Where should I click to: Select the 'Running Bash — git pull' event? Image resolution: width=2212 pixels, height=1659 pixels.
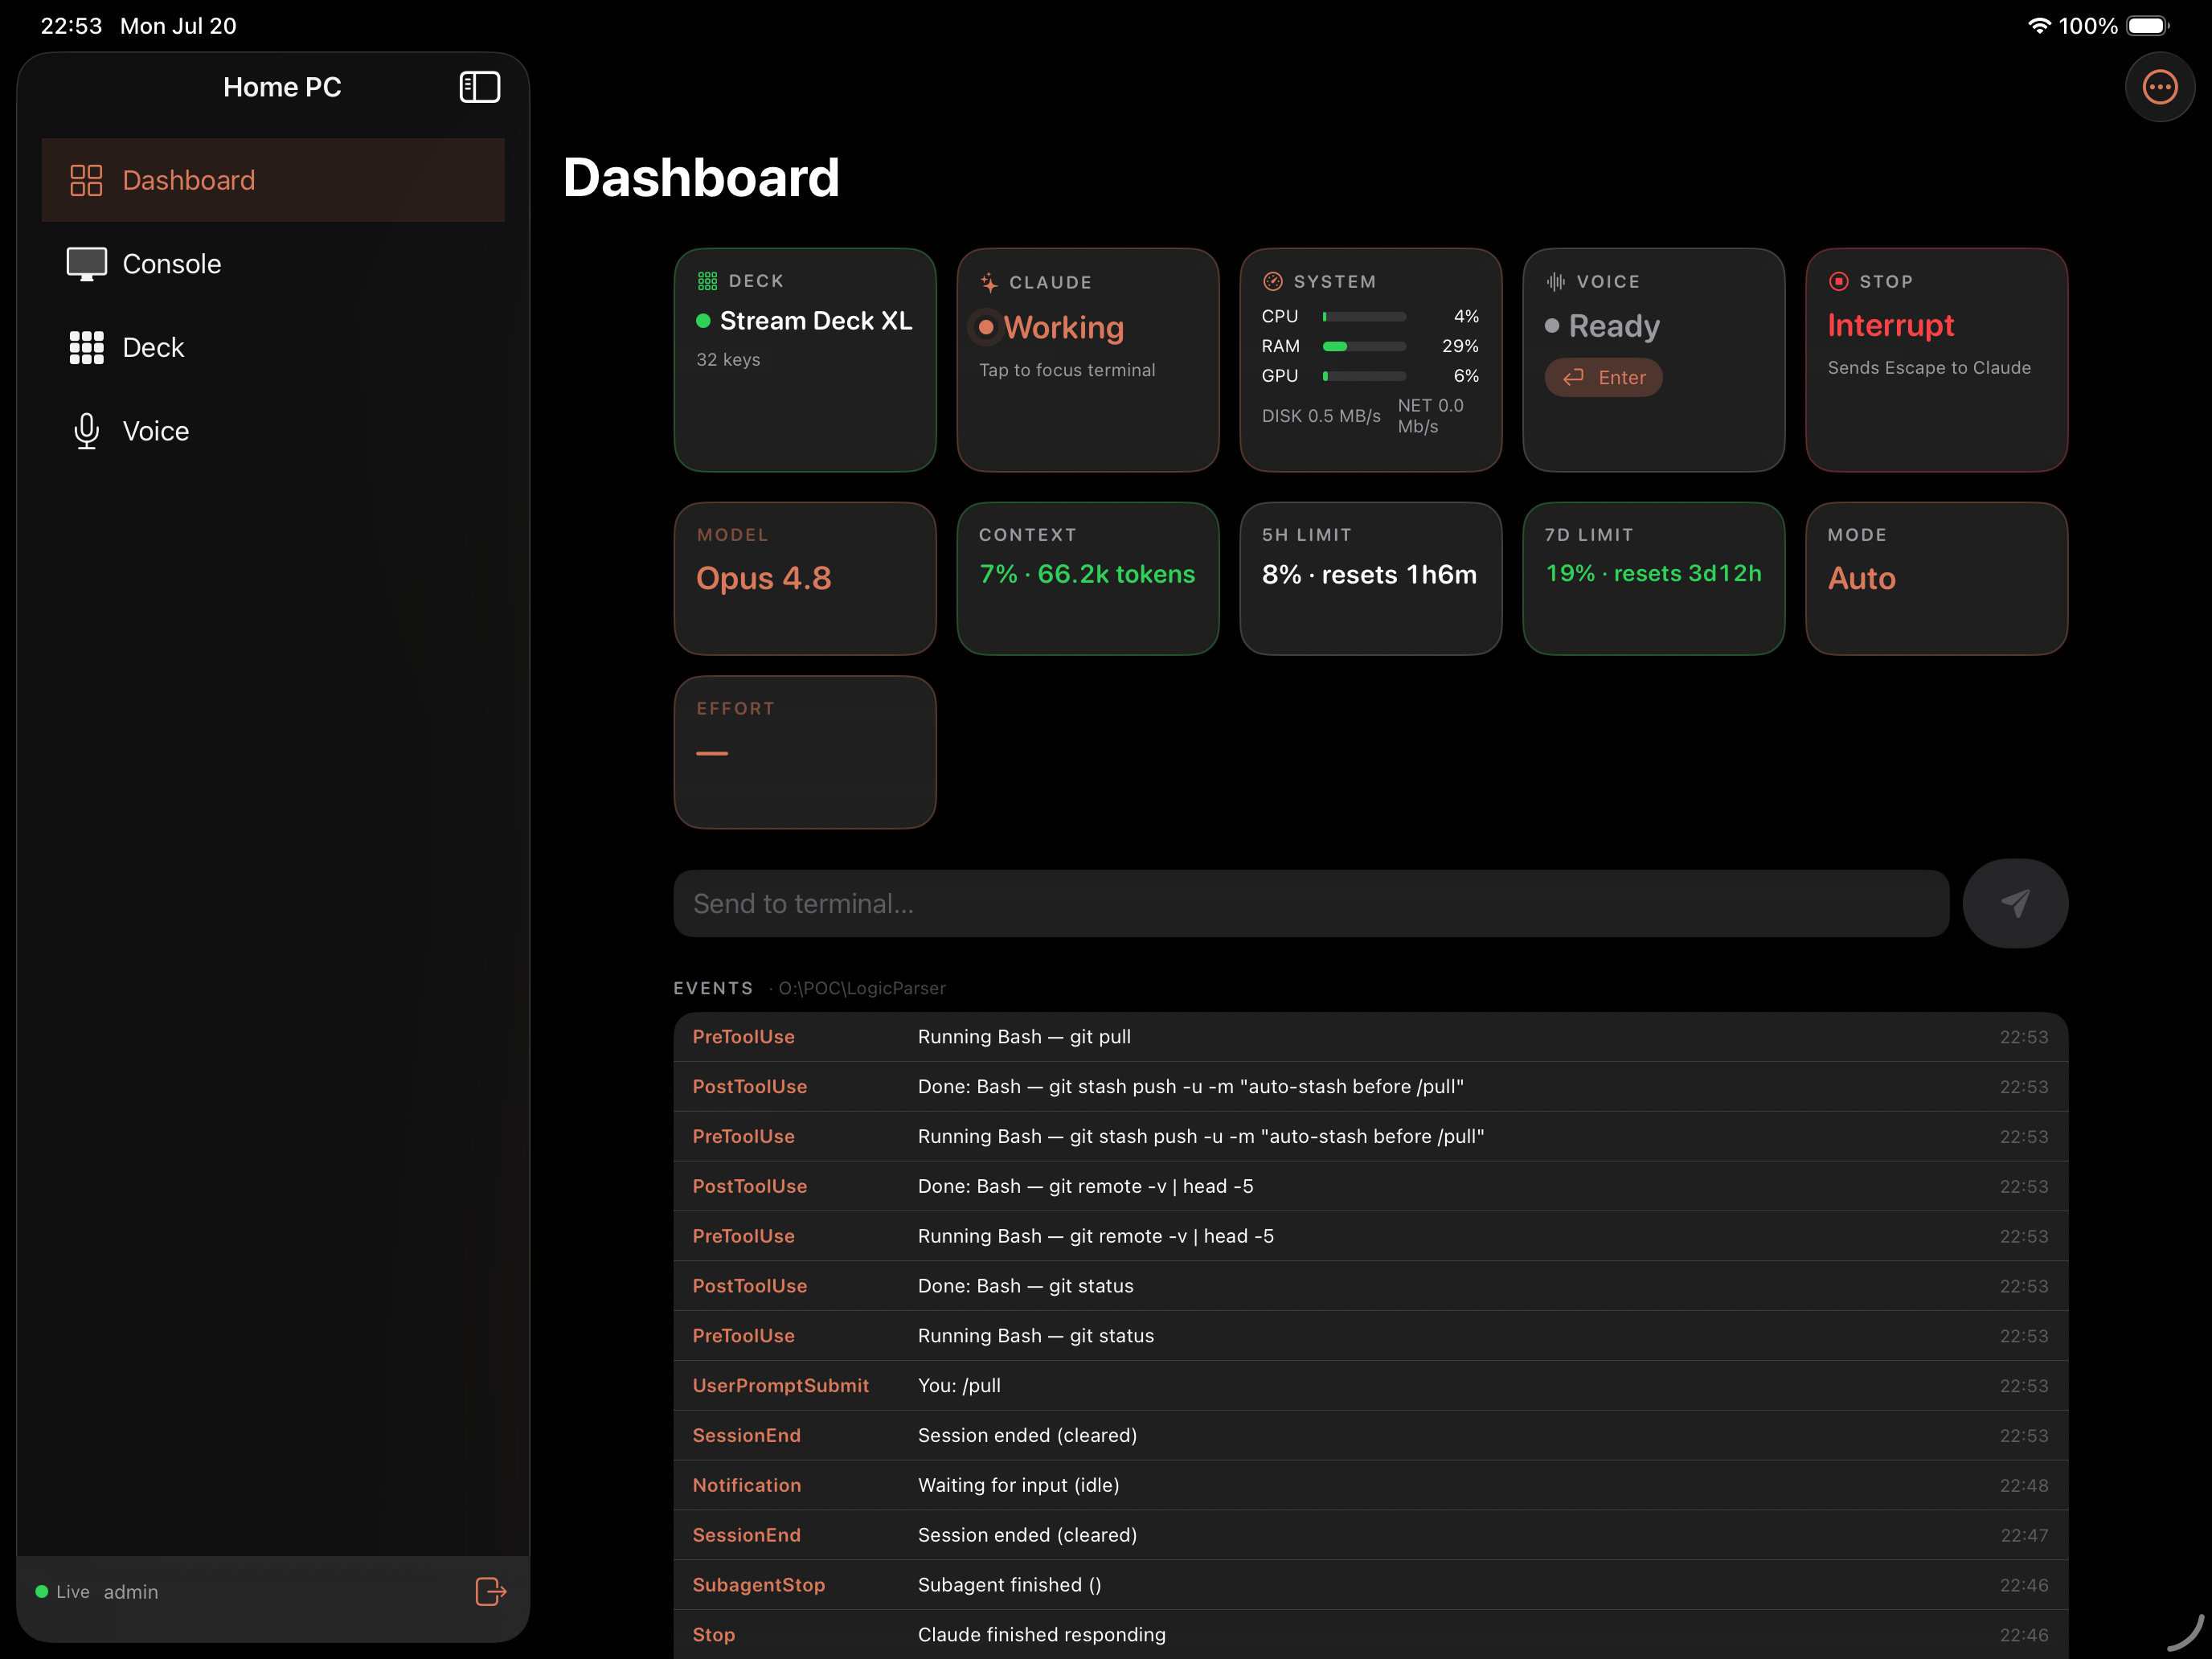(x=1370, y=1037)
